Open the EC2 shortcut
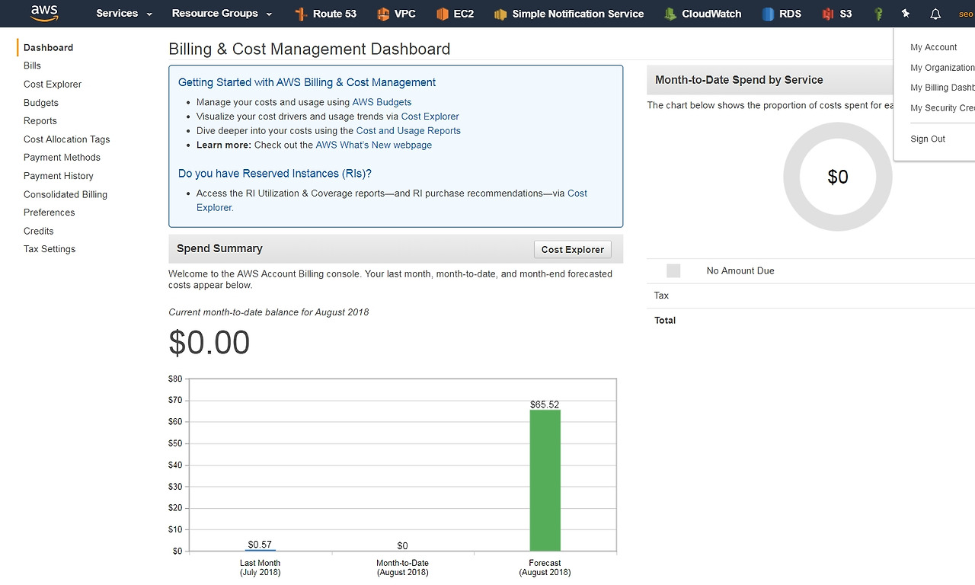The width and height of the screenshot is (975, 585). pyautogui.click(x=455, y=14)
